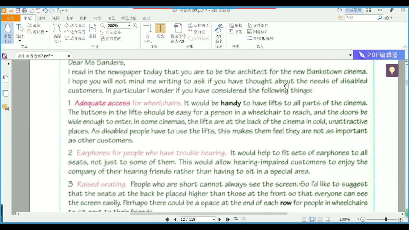Rotate view right (向右旋转)

(x=111, y=38)
